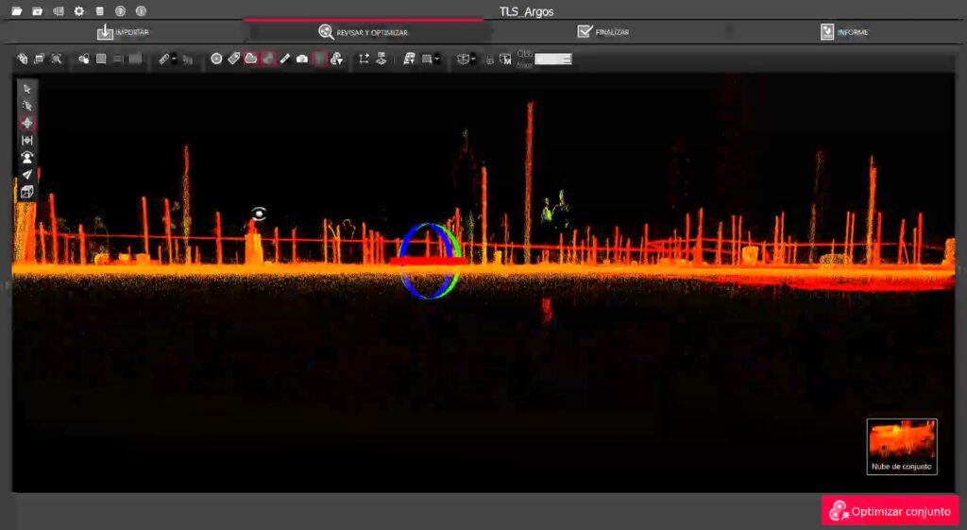Select the arrow selection tool

(27, 89)
